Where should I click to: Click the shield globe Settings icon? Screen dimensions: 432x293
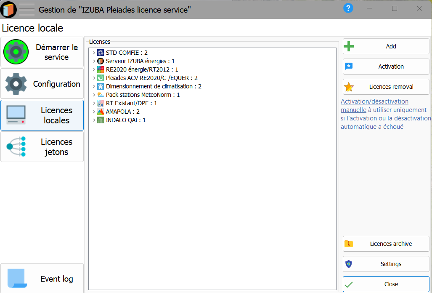pos(349,264)
